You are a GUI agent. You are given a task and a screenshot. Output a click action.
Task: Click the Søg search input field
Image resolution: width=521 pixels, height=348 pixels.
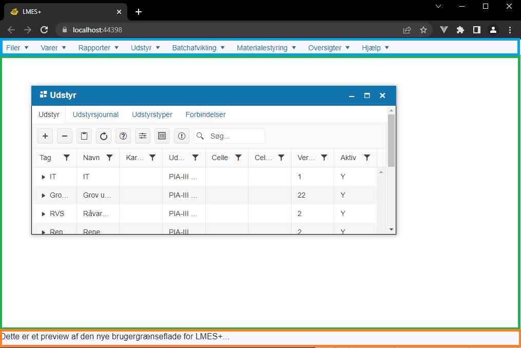click(228, 136)
